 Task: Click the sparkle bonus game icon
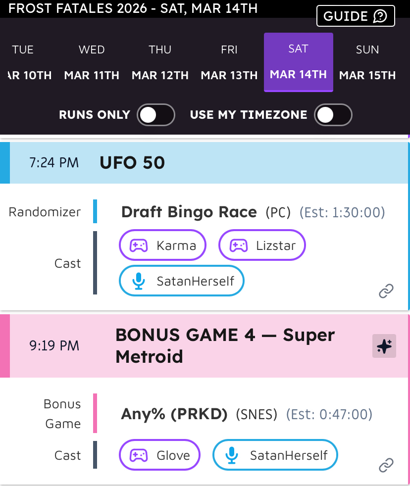[x=384, y=346]
